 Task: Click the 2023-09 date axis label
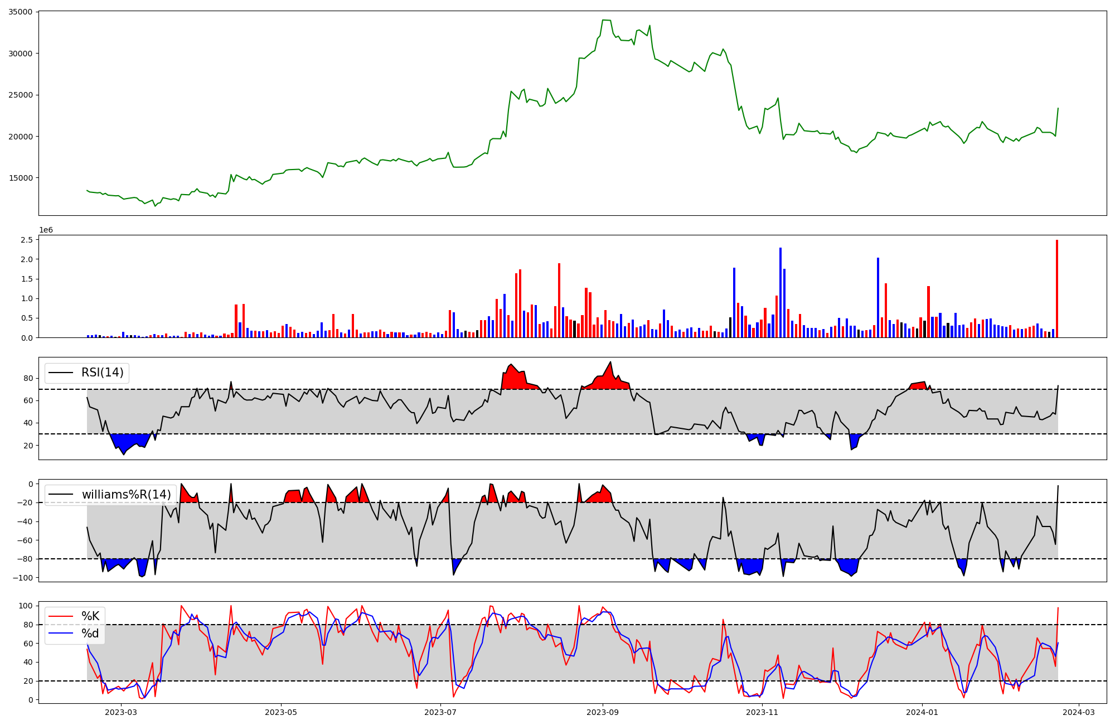point(603,712)
